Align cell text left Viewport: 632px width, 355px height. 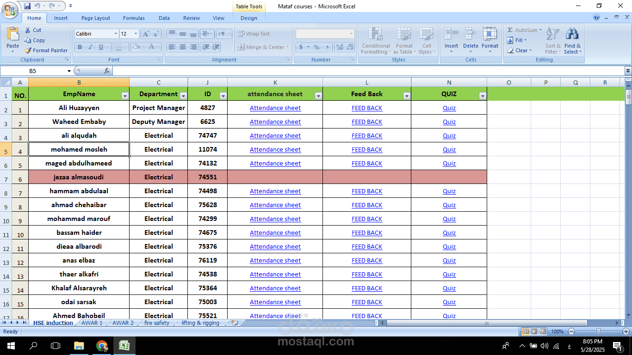[x=172, y=47]
